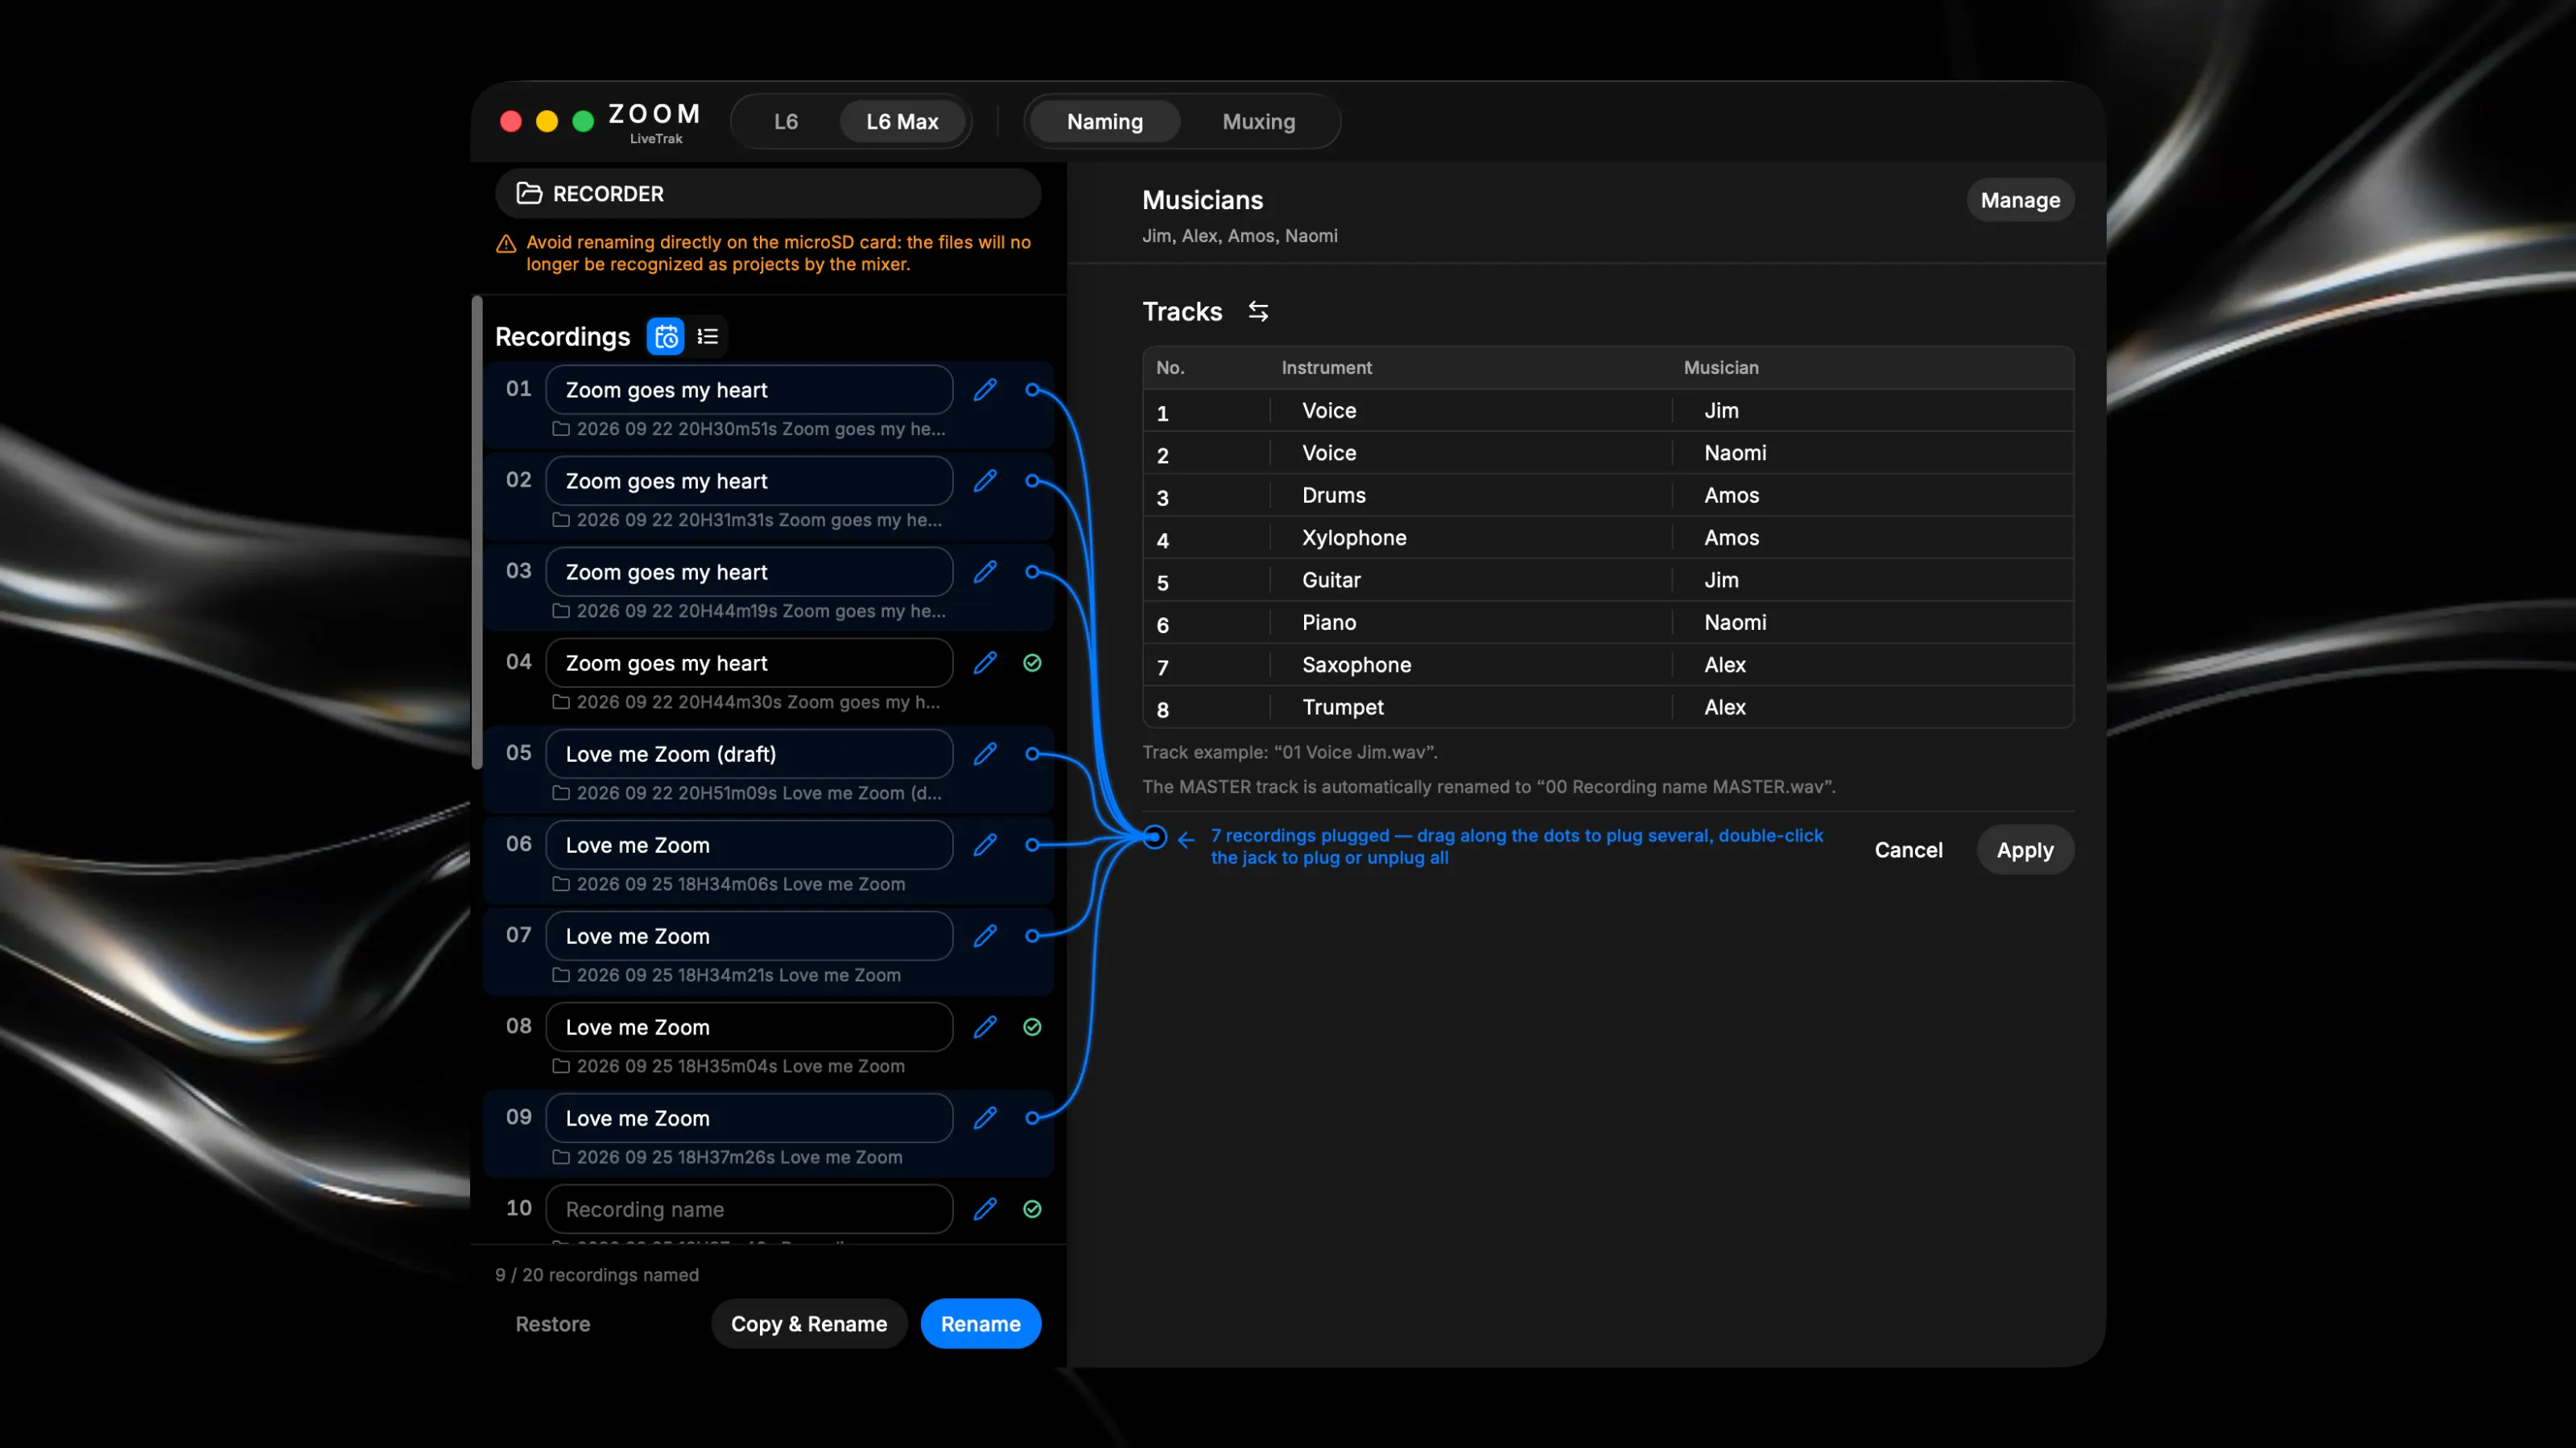Switch to the Muxing tab
The height and width of the screenshot is (1448, 2576).
1258,122
